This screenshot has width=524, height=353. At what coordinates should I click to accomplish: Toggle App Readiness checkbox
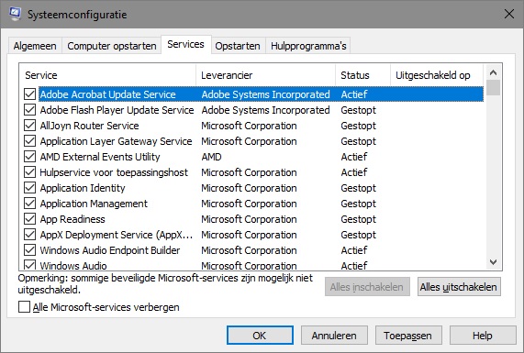pyautogui.click(x=29, y=219)
